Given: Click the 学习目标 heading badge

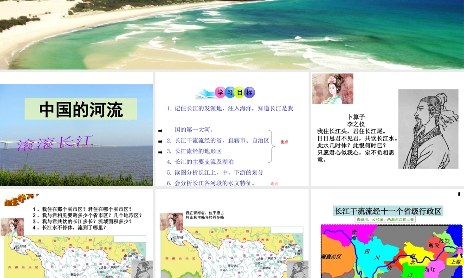Looking at the screenshot, I should point(235,93).
